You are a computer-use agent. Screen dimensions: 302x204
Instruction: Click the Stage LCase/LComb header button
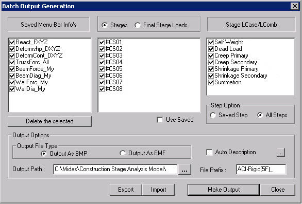point(251,24)
